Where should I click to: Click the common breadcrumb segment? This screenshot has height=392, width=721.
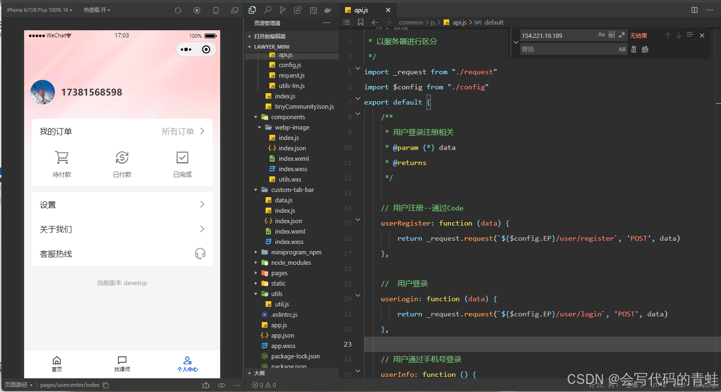point(411,22)
